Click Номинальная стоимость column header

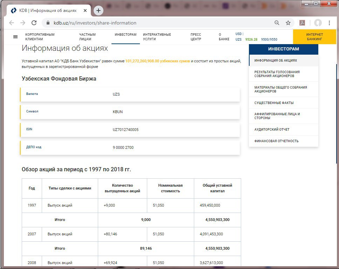tap(170, 188)
